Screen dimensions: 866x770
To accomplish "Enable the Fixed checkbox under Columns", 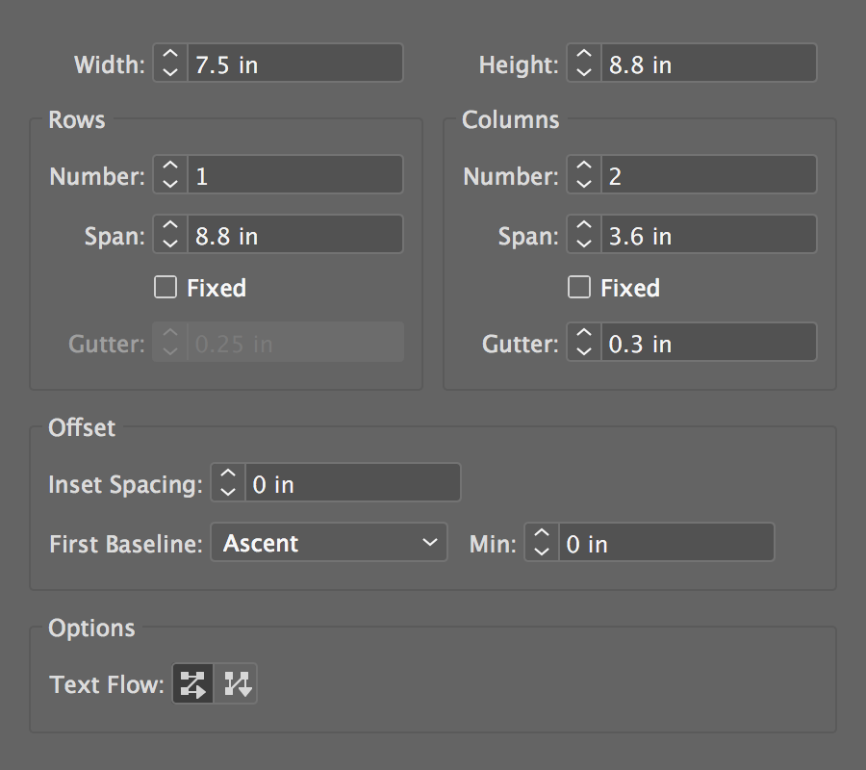I will (578, 287).
